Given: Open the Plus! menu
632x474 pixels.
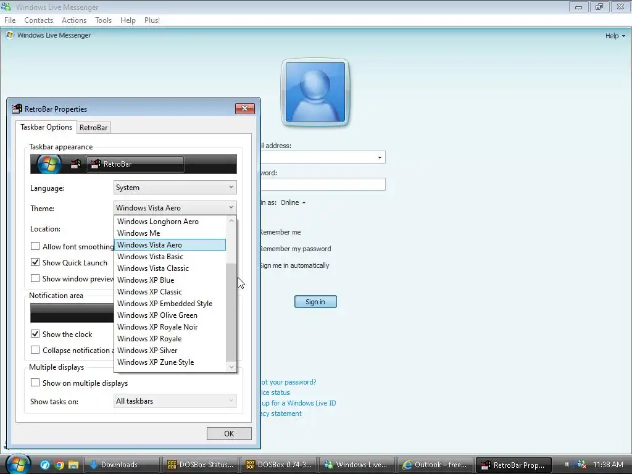Looking at the screenshot, I should pos(152,20).
